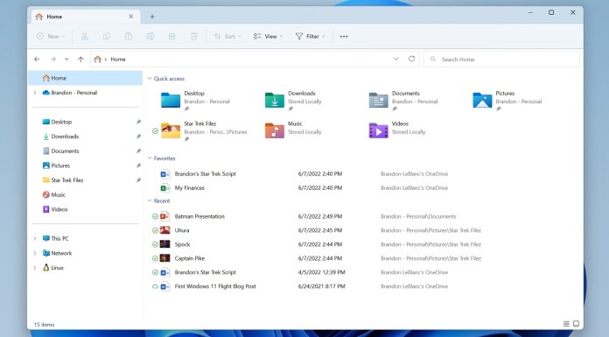
Task: Expand the This PC tree node
Action: pyautogui.click(x=35, y=238)
